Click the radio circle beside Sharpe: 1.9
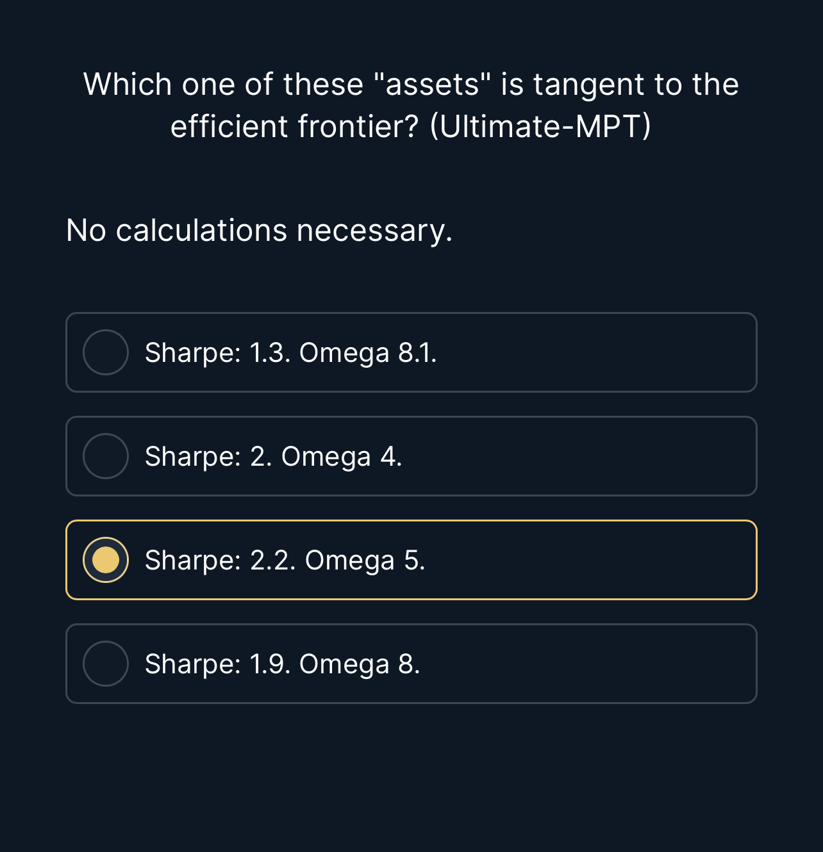Viewport: 823px width, 852px height. tap(106, 664)
